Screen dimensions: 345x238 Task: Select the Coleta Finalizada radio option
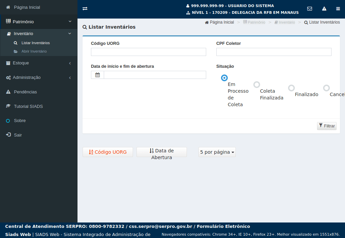point(257,85)
